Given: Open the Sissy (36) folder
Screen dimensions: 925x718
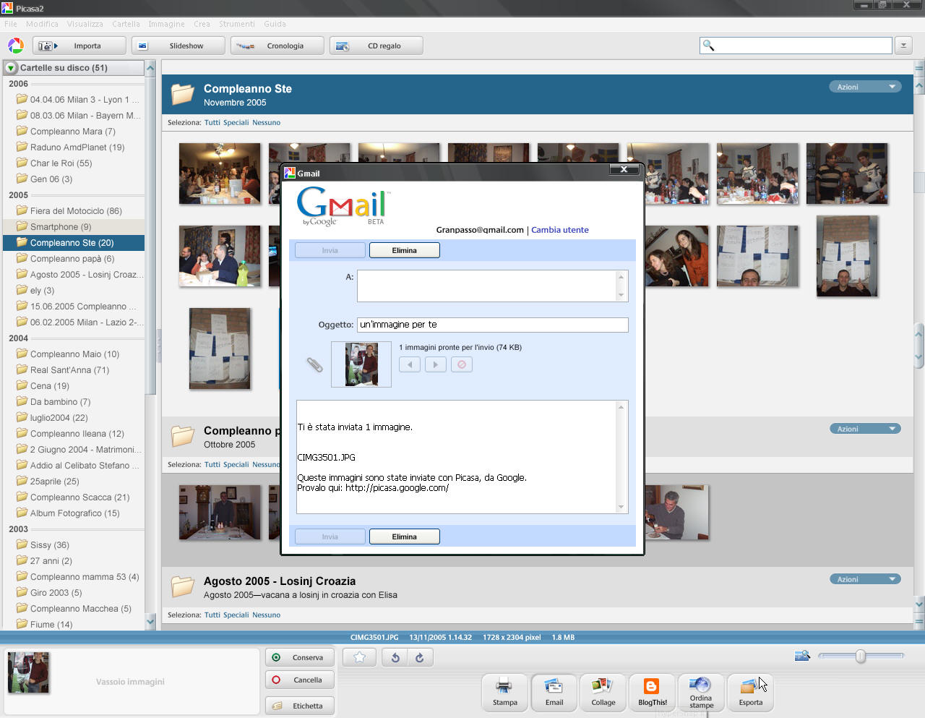Looking at the screenshot, I should [74, 545].
